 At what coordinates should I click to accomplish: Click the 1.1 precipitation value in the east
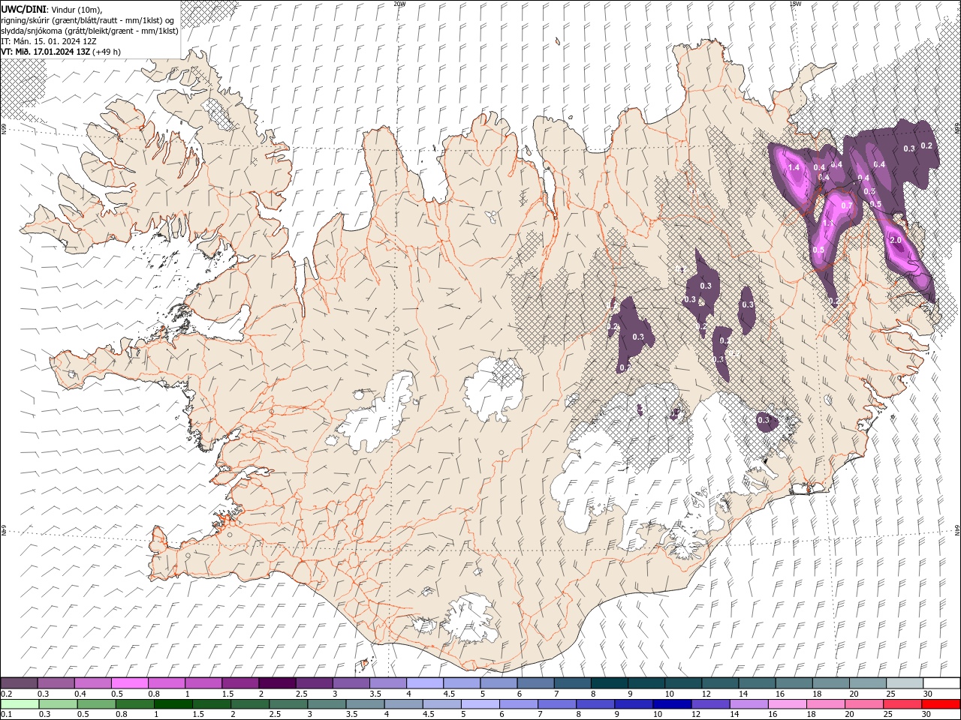pos(829,223)
